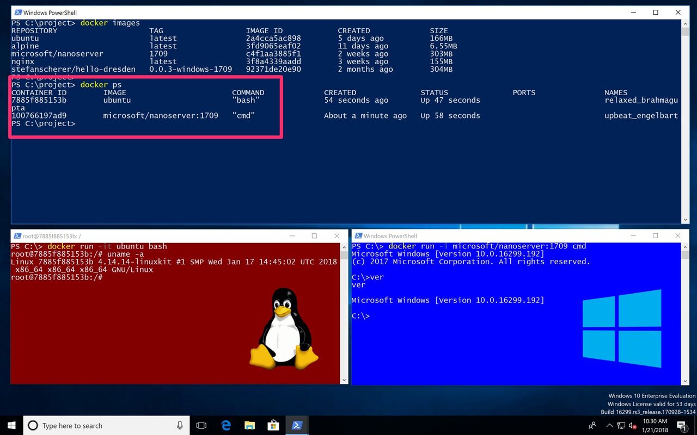
Task: Click container ID '100766197ad9'
Action: point(39,115)
